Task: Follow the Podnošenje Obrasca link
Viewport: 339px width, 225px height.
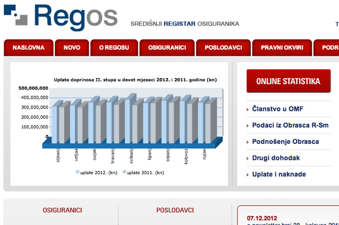Action: pyautogui.click(x=285, y=142)
